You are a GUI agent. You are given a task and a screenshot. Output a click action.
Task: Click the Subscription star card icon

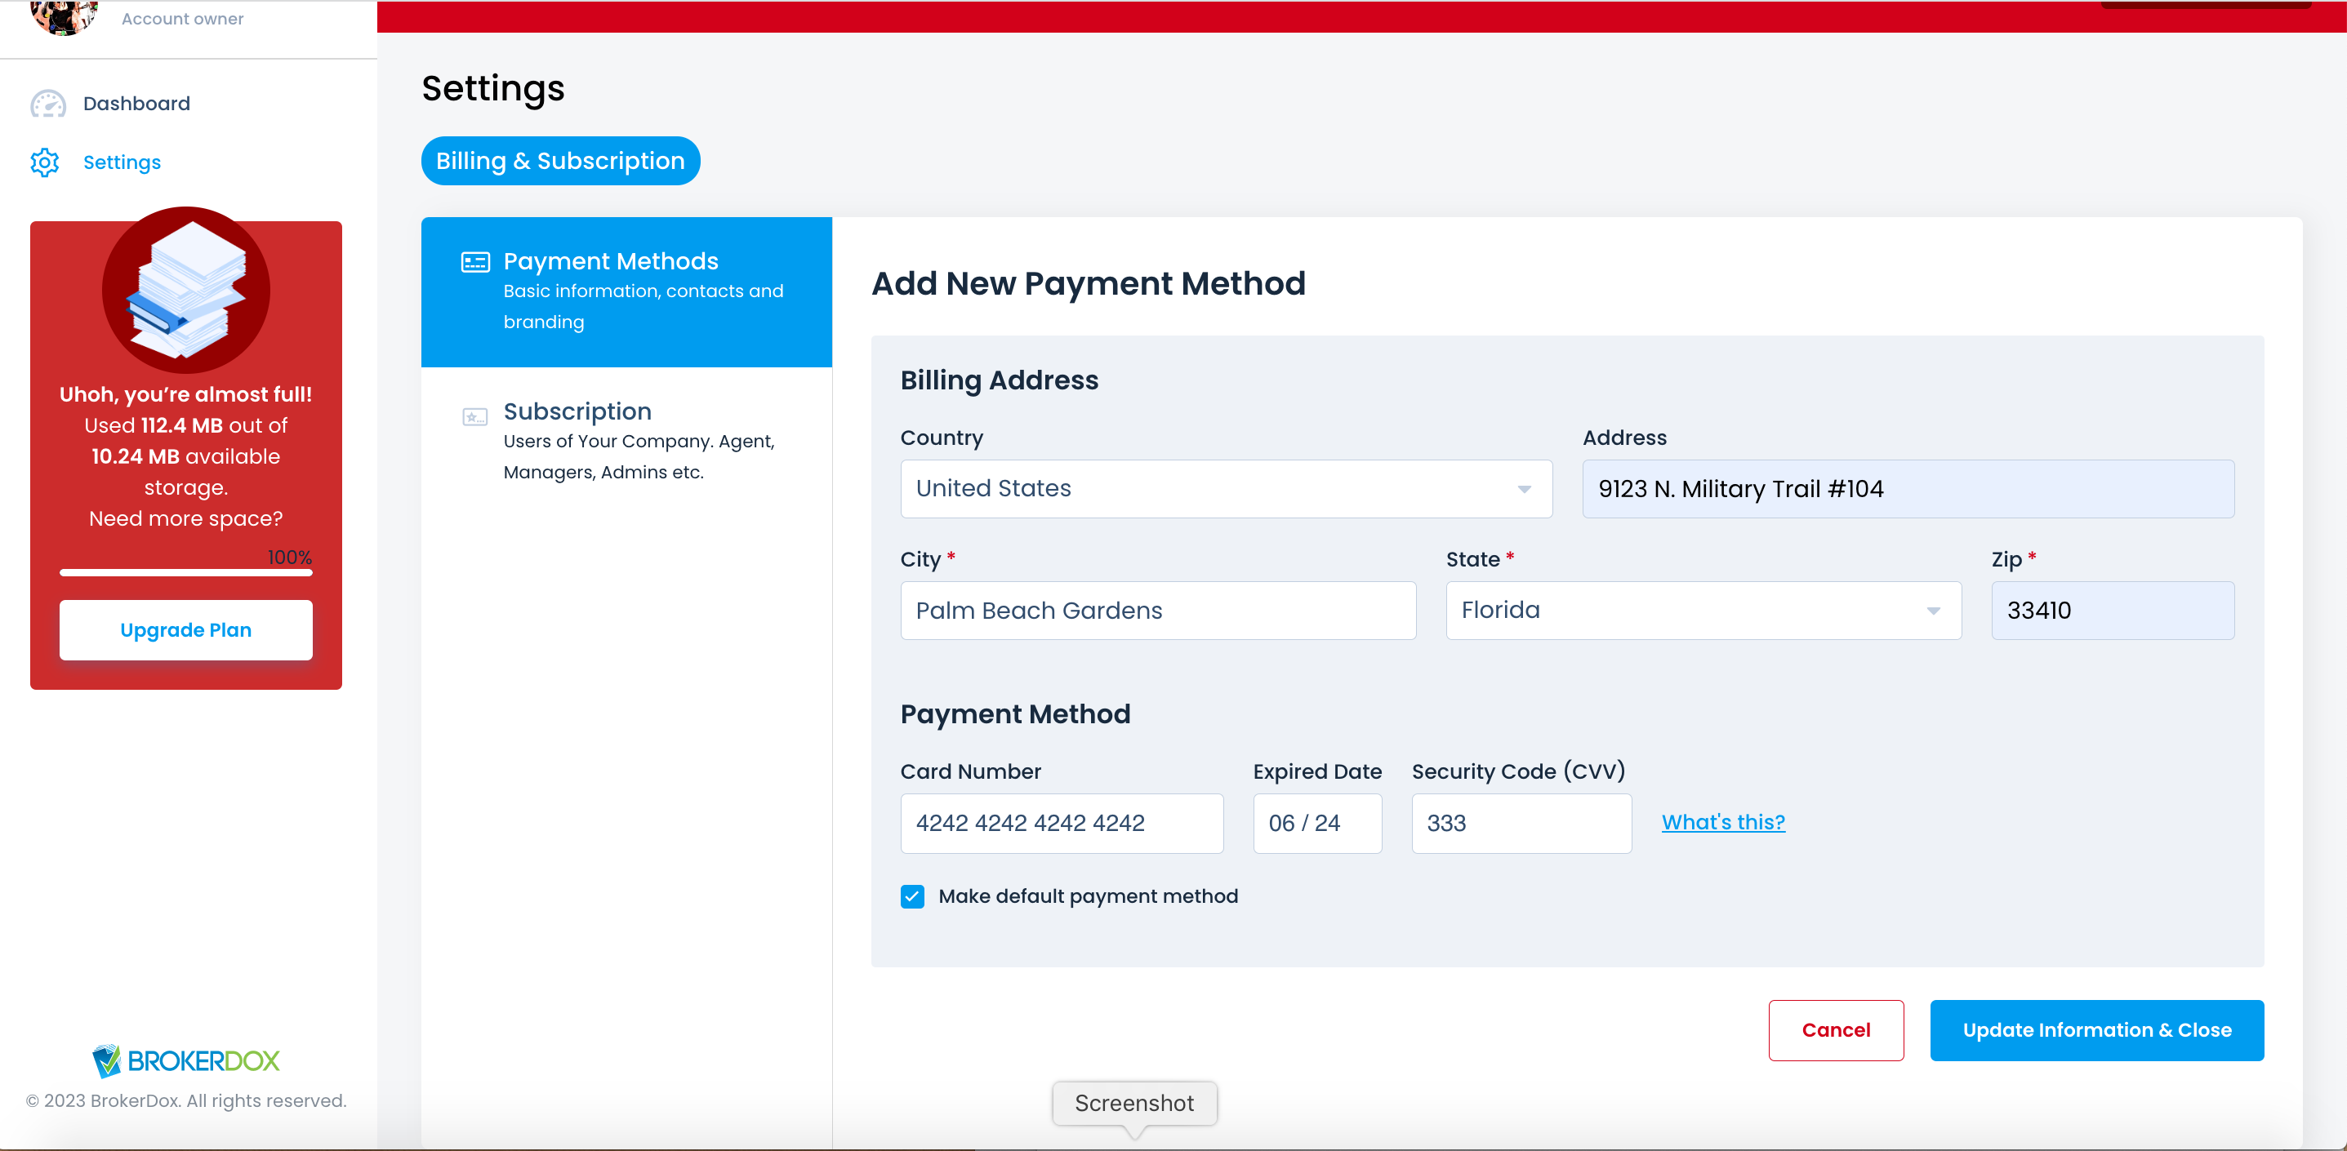point(474,417)
